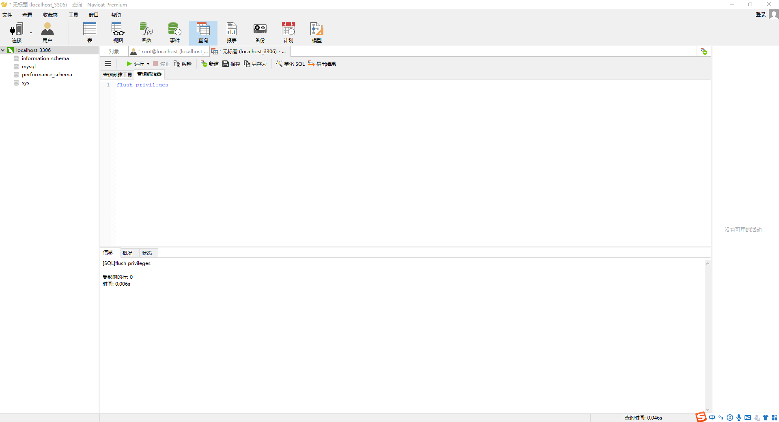This screenshot has width=779, height=422.
Task: Click the 美化 SQL beautify icon
Action: click(x=279, y=64)
